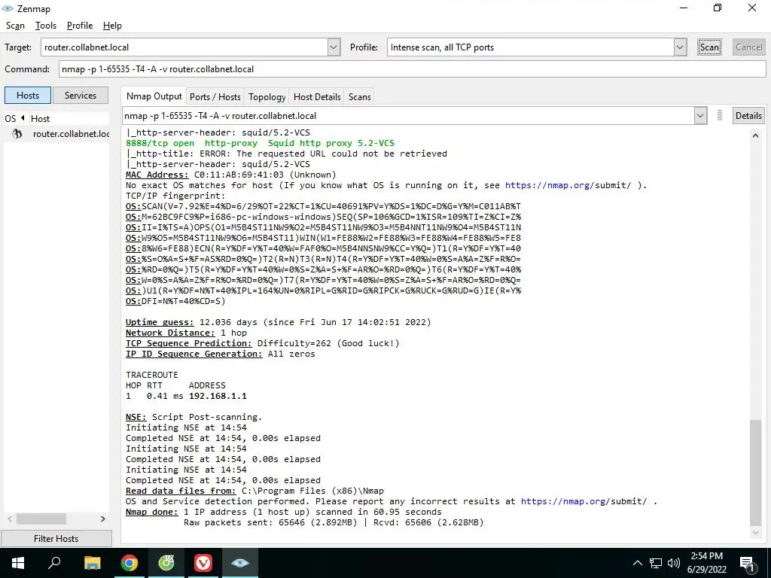Open File Explorer from taskbar
771x578 pixels.
[92, 563]
